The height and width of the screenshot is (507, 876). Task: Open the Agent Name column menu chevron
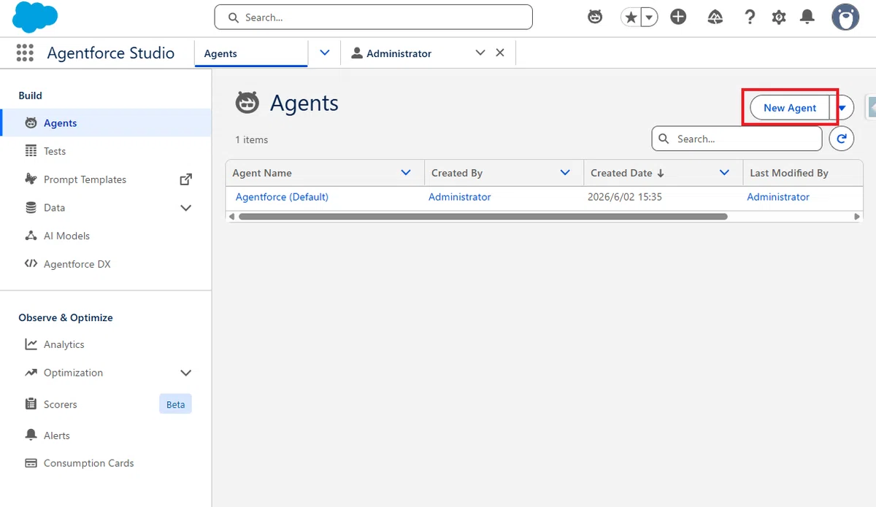(x=407, y=173)
